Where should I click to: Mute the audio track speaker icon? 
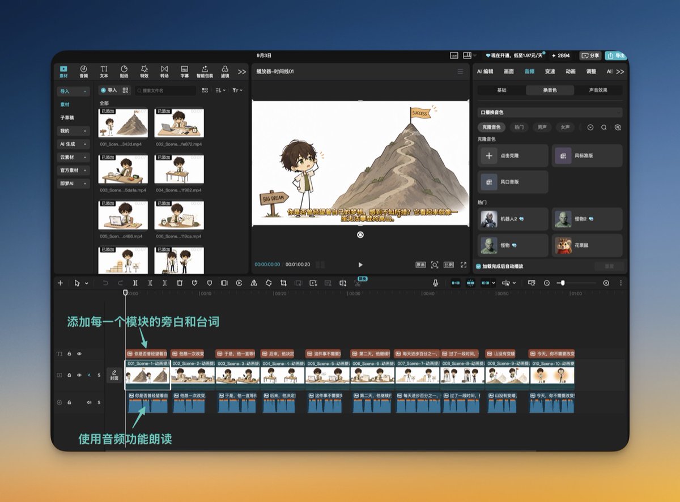pyautogui.click(x=89, y=402)
